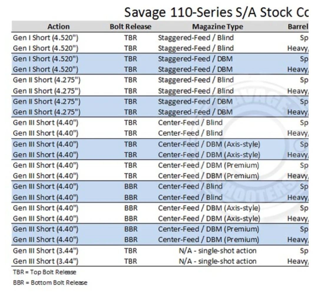The width and height of the screenshot is (318, 298).
Task: Select the first Gen I Short (4.520") cell
Action: [x=46, y=38]
